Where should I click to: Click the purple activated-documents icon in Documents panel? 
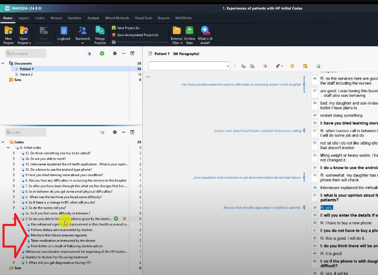(x=89, y=54)
